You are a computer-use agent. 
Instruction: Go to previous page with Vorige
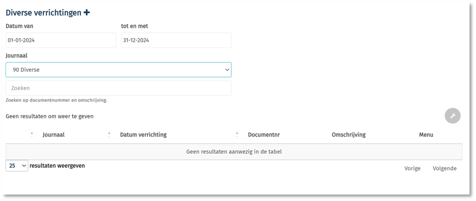(x=412, y=169)
